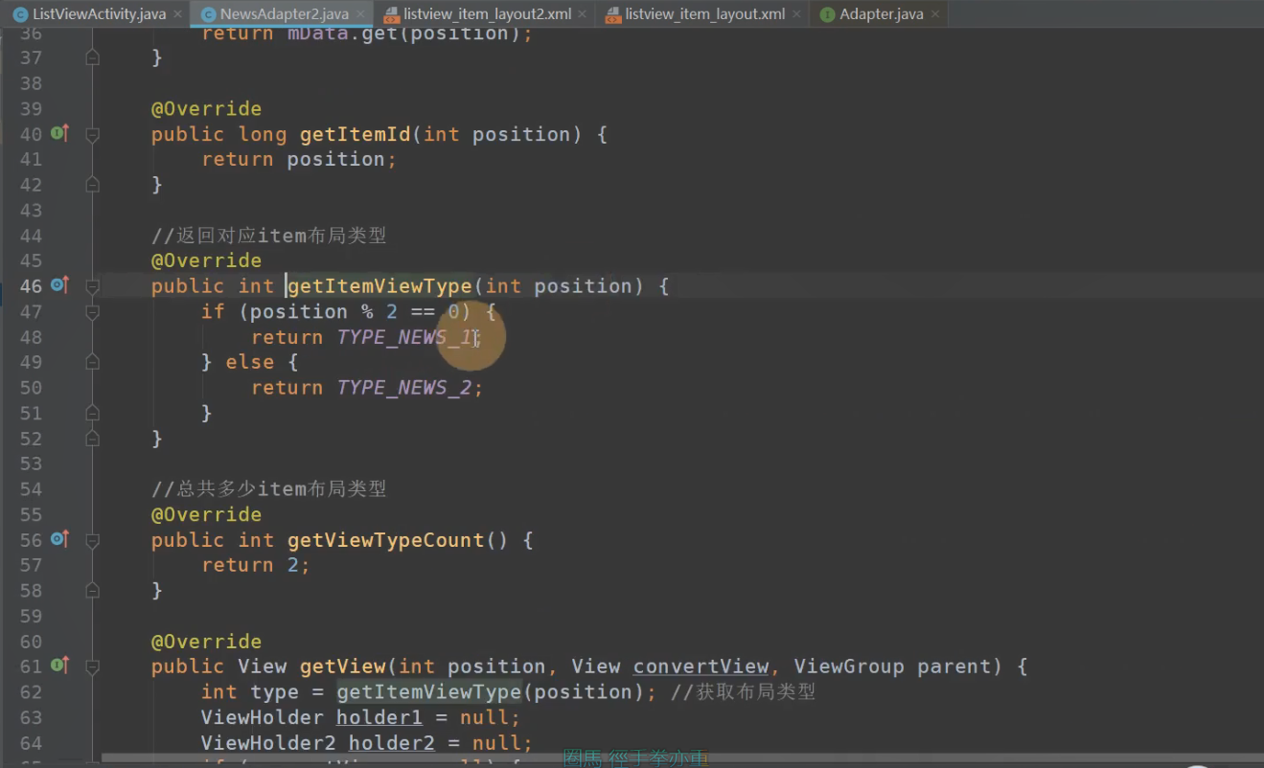This screenshot has width=1264, height=768.
Task: Open the listview_item_layout.xml tab
Action: point(704,14)
